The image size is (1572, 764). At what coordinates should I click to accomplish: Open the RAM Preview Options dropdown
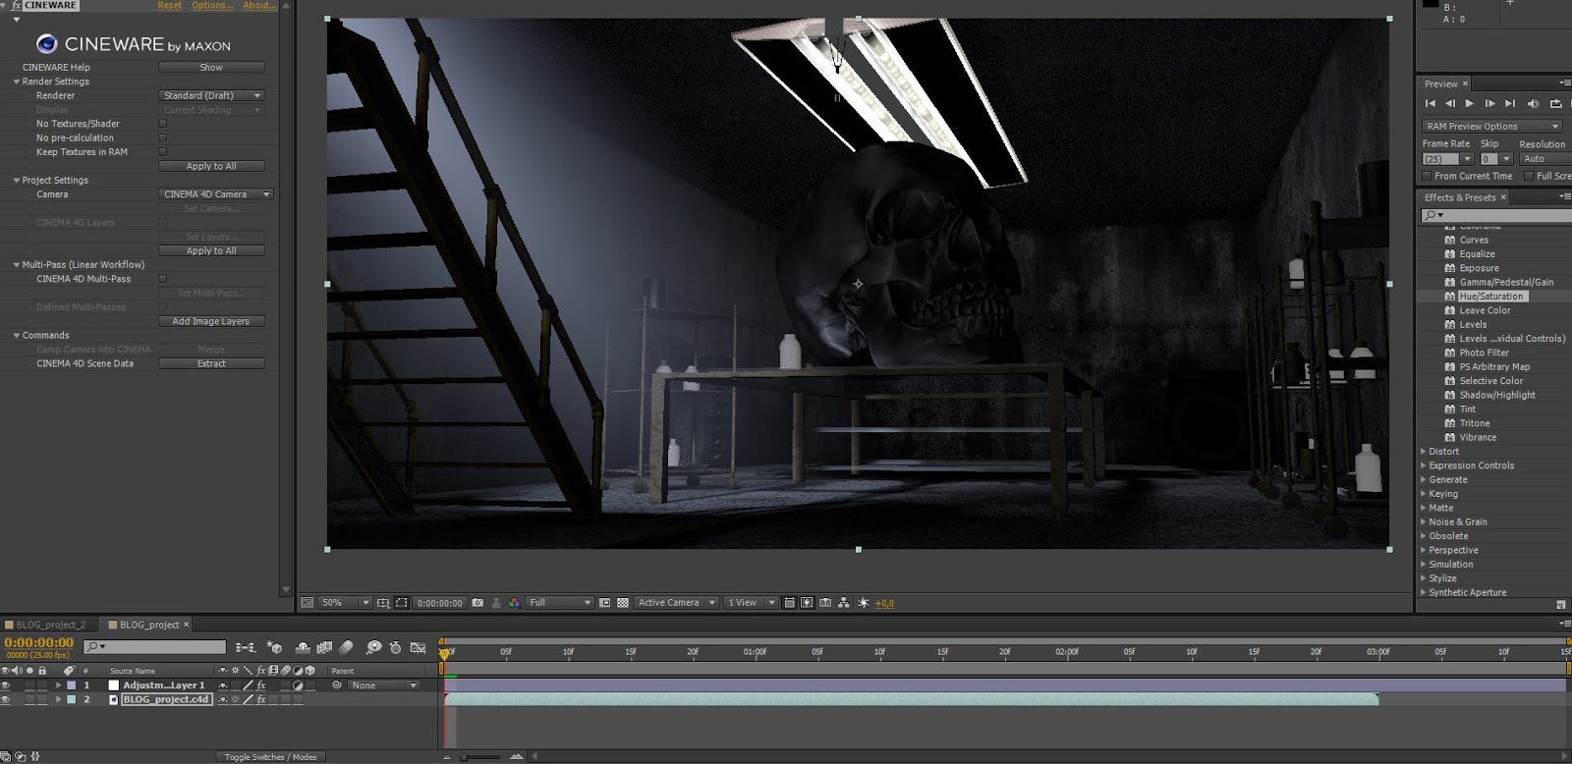point(1491,126)
